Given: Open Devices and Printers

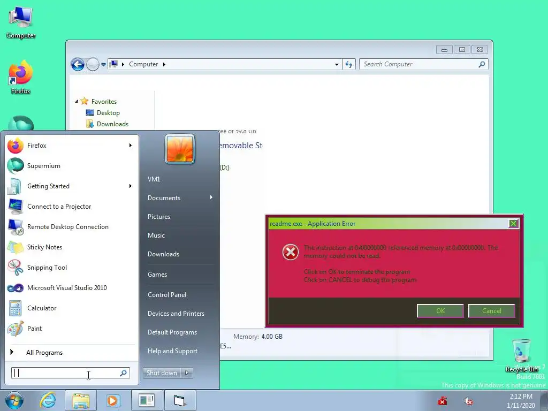Looking at the screenshot, I should pyautogui.click(x=176, y=314).
